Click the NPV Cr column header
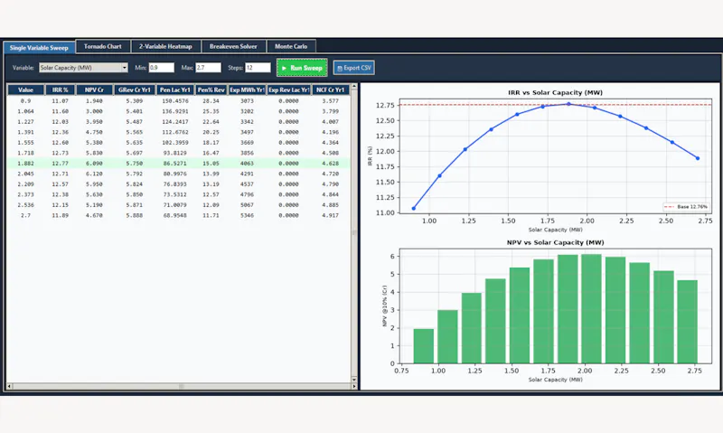 [x=94, y=89]
